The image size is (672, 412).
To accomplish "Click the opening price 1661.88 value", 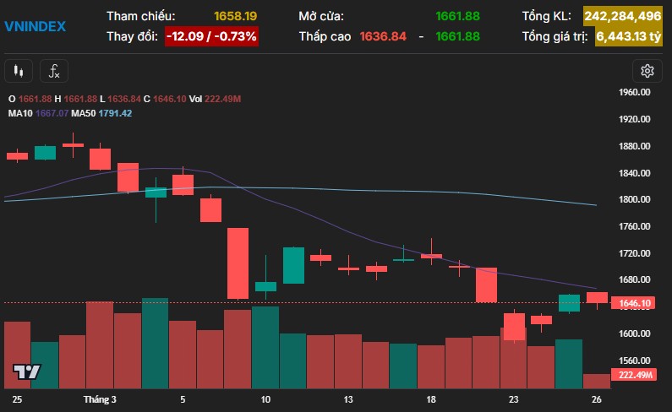I will 457,16.
